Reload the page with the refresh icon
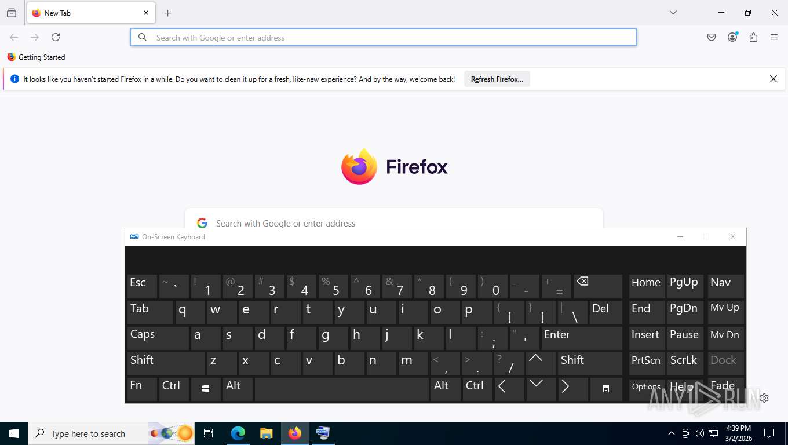 point(56,37)
